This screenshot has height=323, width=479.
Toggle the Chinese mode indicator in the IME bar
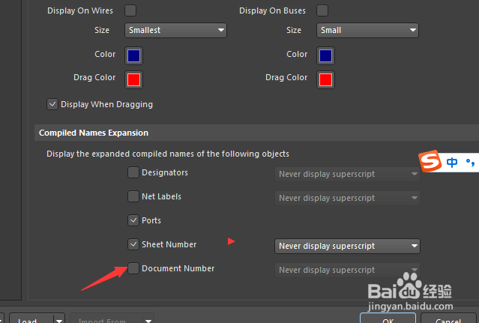(x=452, y=162)
